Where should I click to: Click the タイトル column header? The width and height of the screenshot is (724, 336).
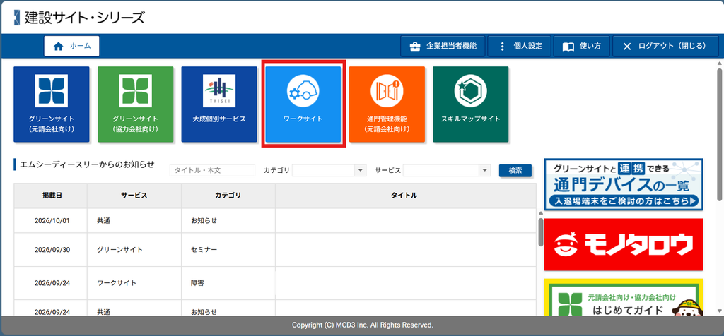coord(405,196)
